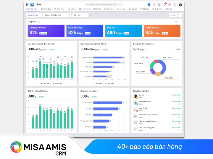Open the Khách hàng tab

pos(85,9)
